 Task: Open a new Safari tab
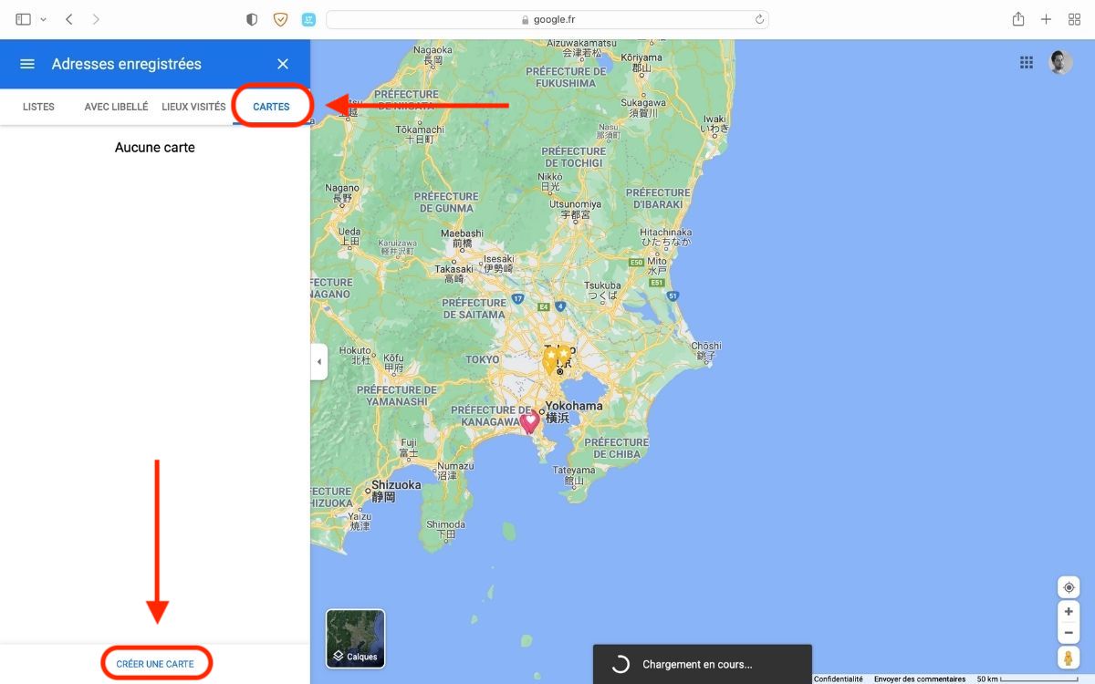click(x=1047, y=19)
